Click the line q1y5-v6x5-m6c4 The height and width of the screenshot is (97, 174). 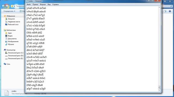tap(36, 61)
